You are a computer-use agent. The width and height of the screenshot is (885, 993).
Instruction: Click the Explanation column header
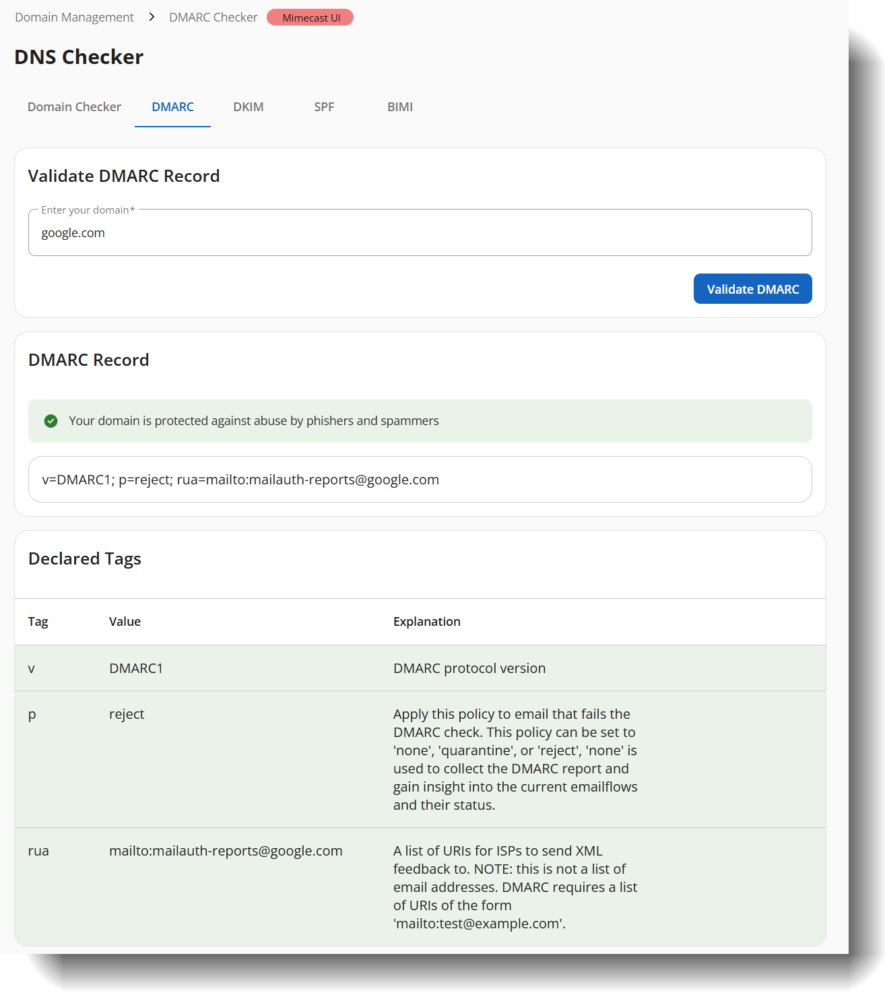coord(426,622)
